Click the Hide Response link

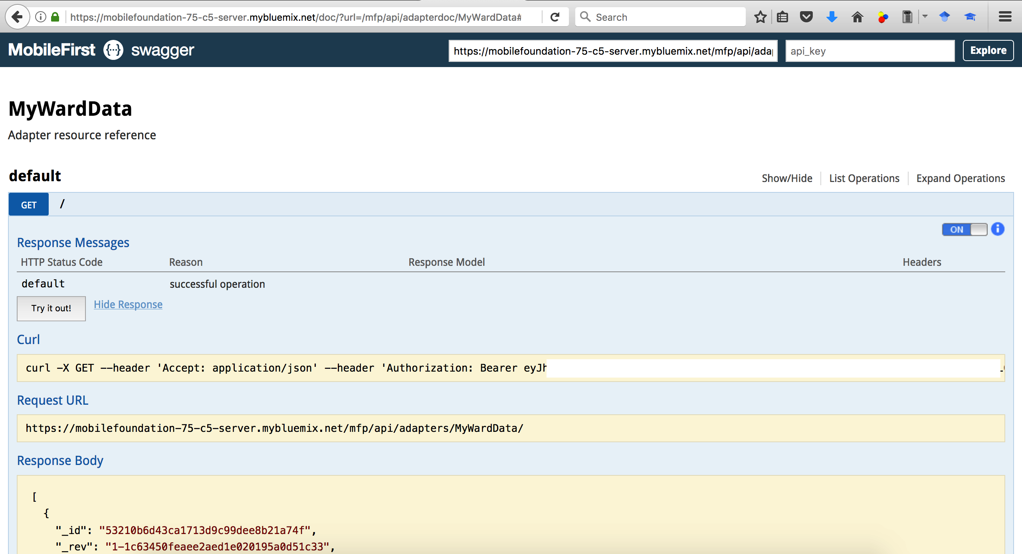(x=128, y=305)
